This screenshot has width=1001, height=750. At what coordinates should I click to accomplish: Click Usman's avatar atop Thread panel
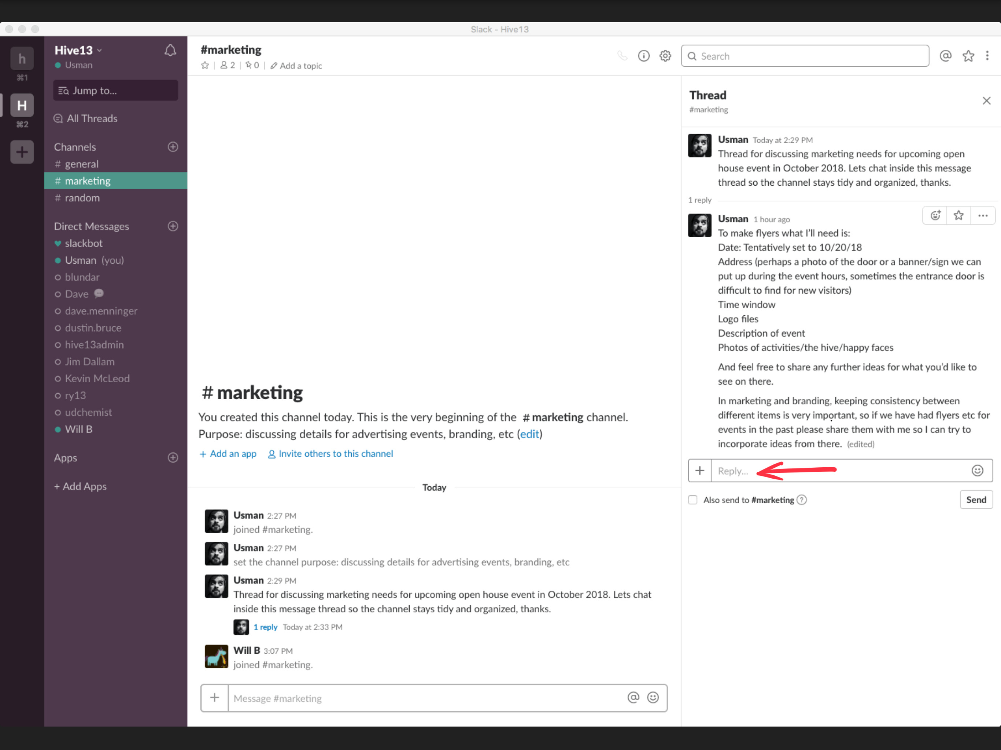699,145
